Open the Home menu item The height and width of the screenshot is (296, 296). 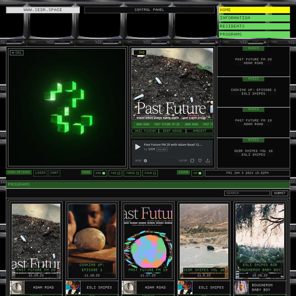point(254,10)
